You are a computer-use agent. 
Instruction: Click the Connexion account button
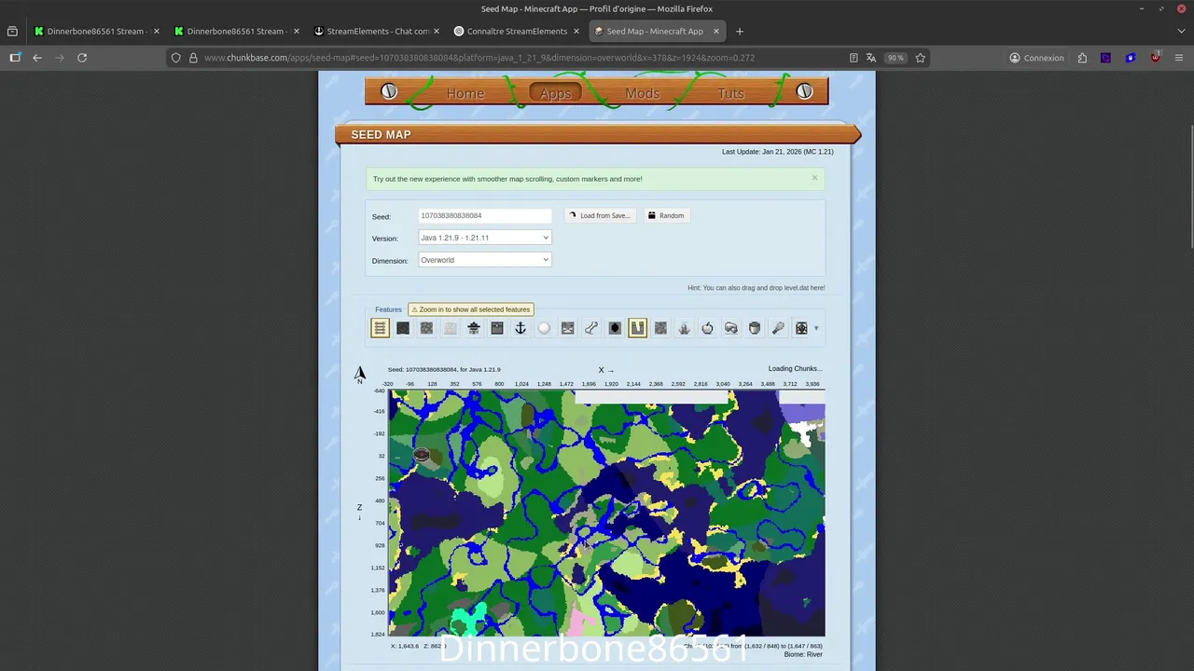1036,58
